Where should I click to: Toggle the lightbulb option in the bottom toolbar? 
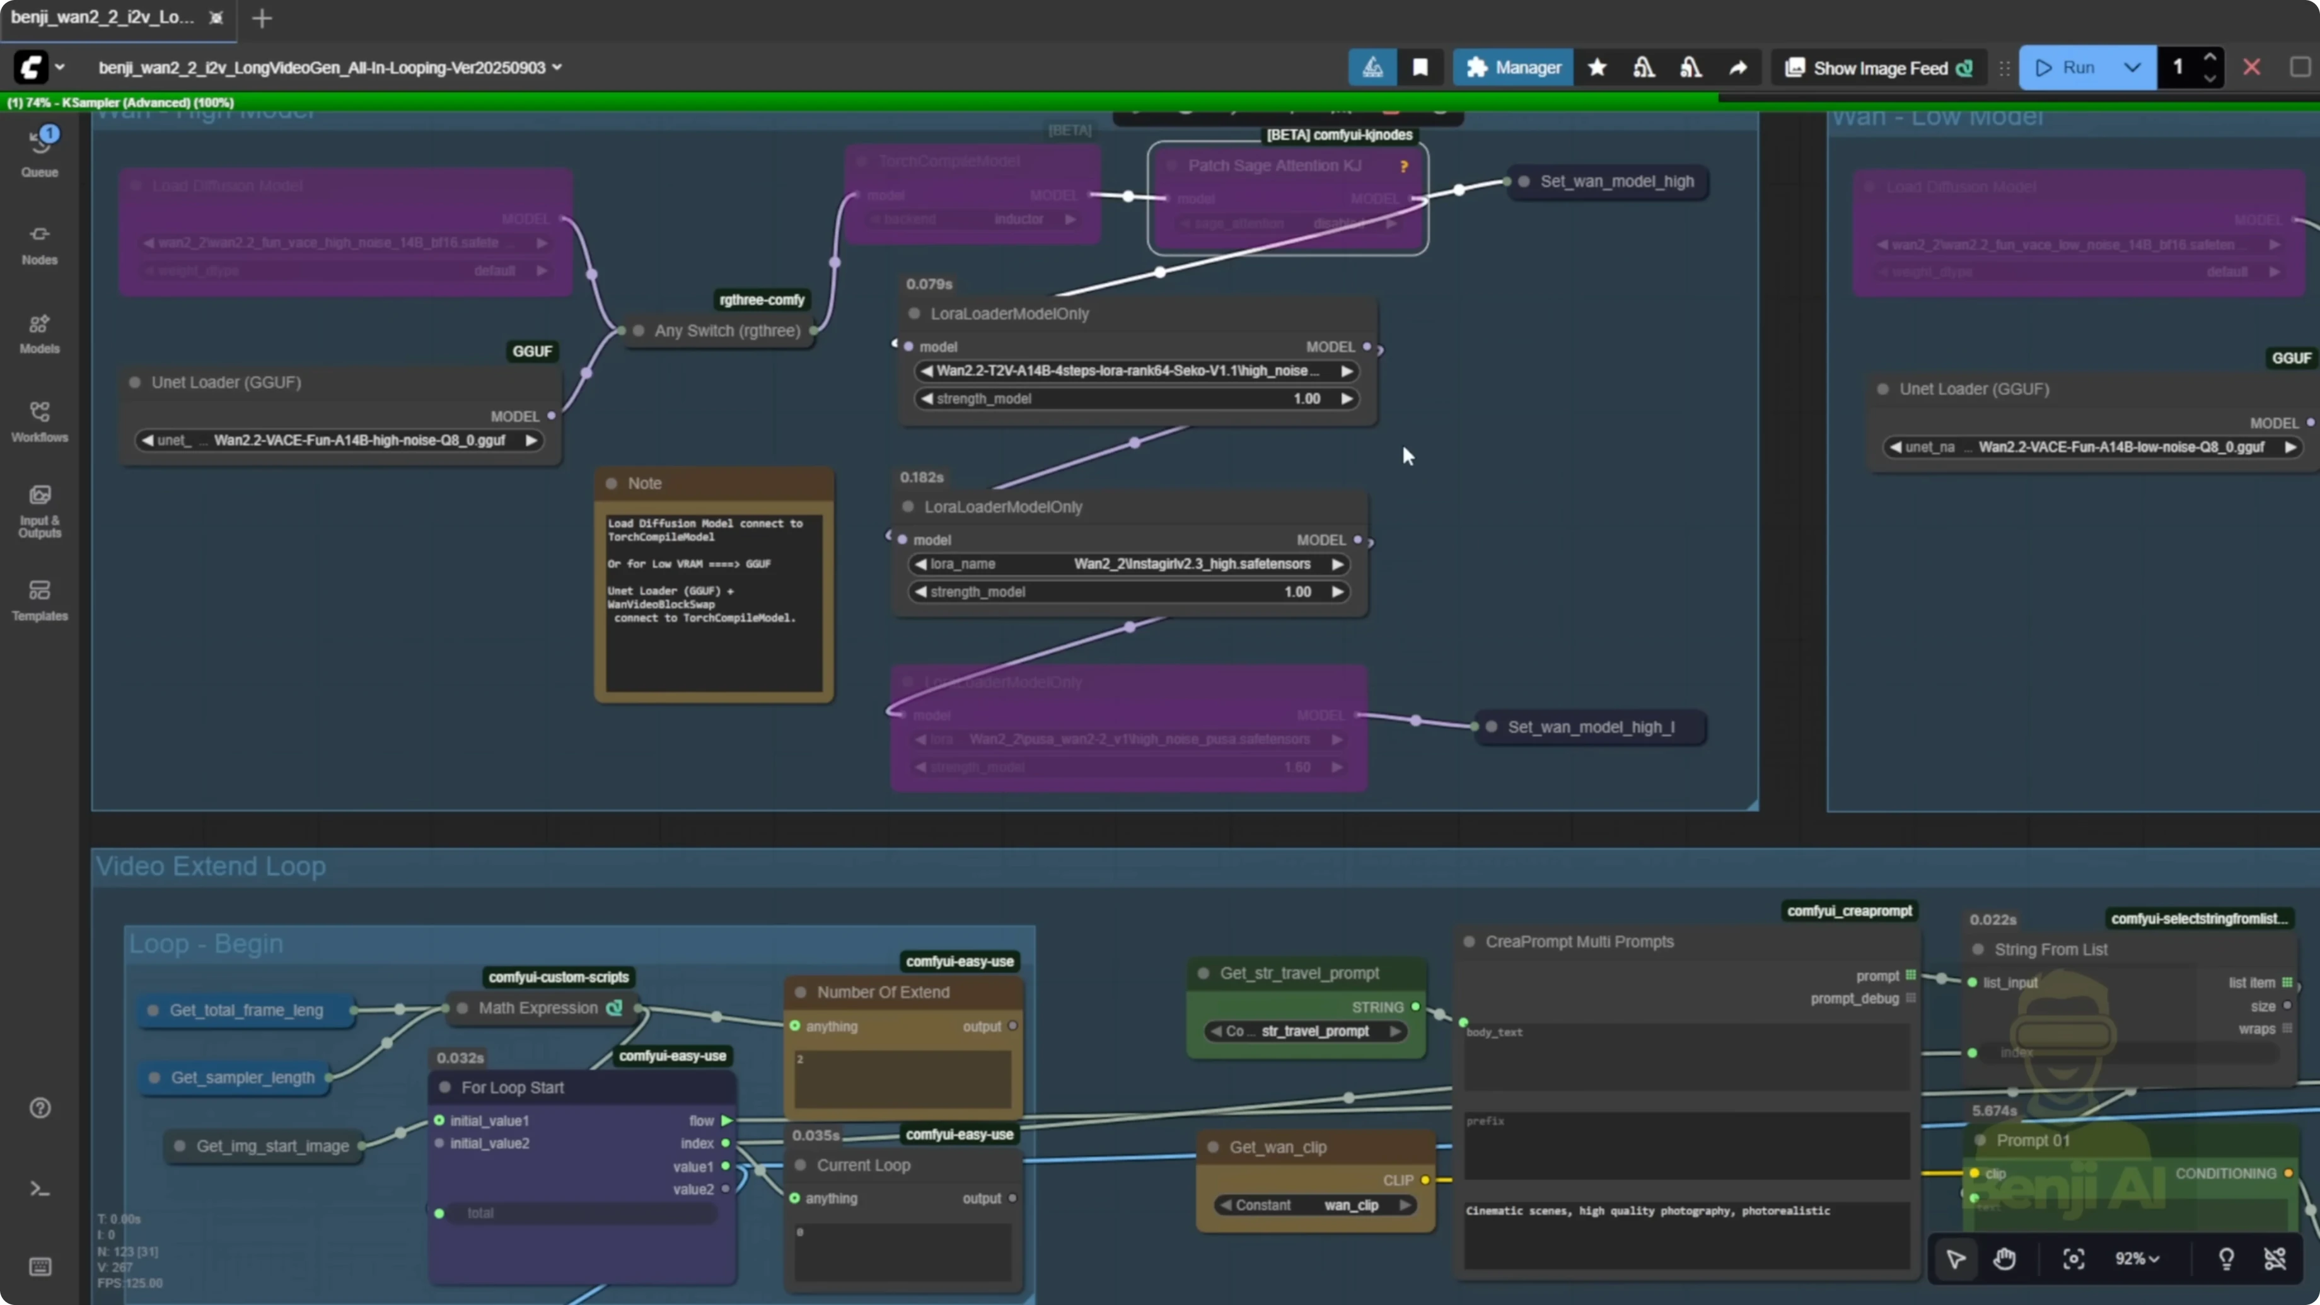pyautogui.click(x=2226, y=1259)
